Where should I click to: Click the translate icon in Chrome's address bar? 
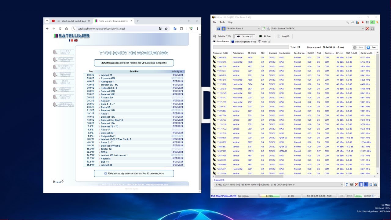click(x=160, y=28)
